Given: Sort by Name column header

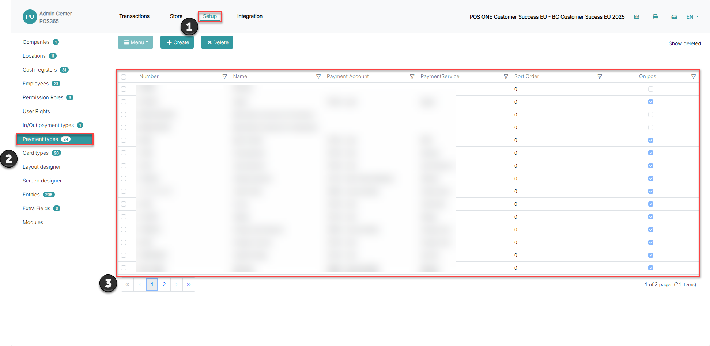Looking at the screenshot, I should (240, 76).
